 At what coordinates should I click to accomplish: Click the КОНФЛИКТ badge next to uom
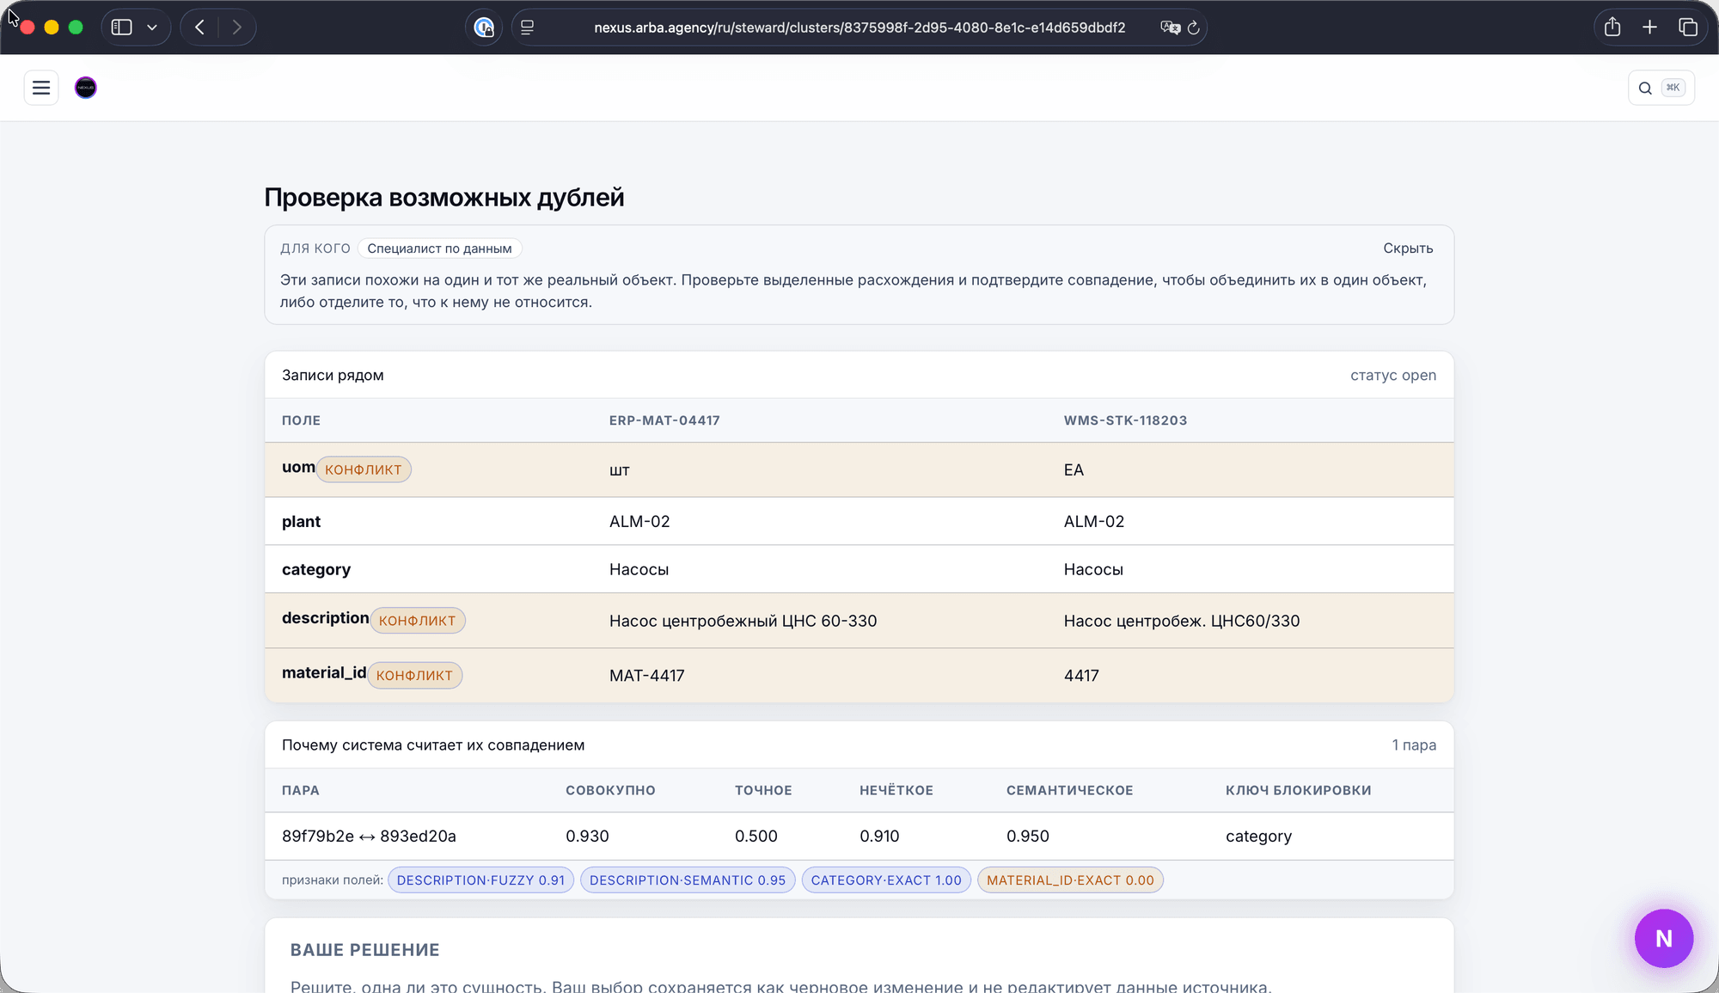tap(364, 469)
